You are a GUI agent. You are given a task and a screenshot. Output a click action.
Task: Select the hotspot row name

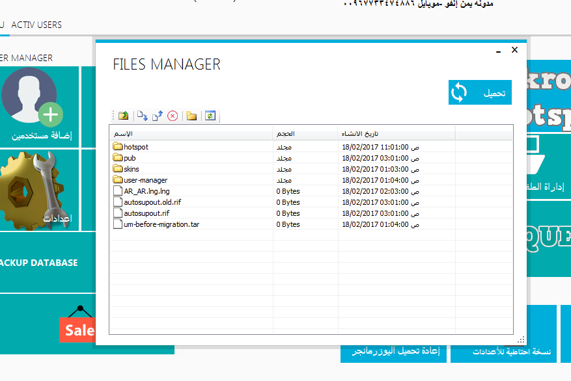[x=136, y=147]
